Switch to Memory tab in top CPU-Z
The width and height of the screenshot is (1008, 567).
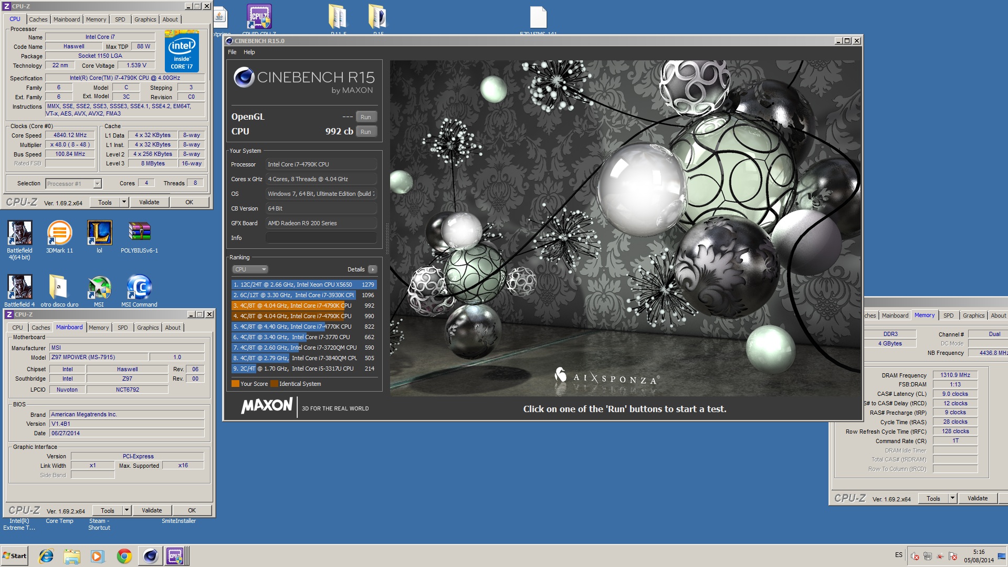(96, 19)
